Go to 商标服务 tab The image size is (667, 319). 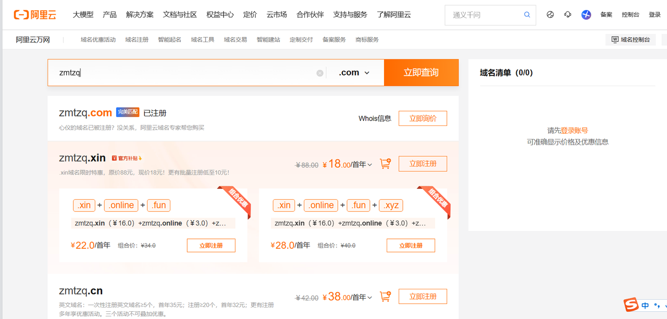pos(367,40)
